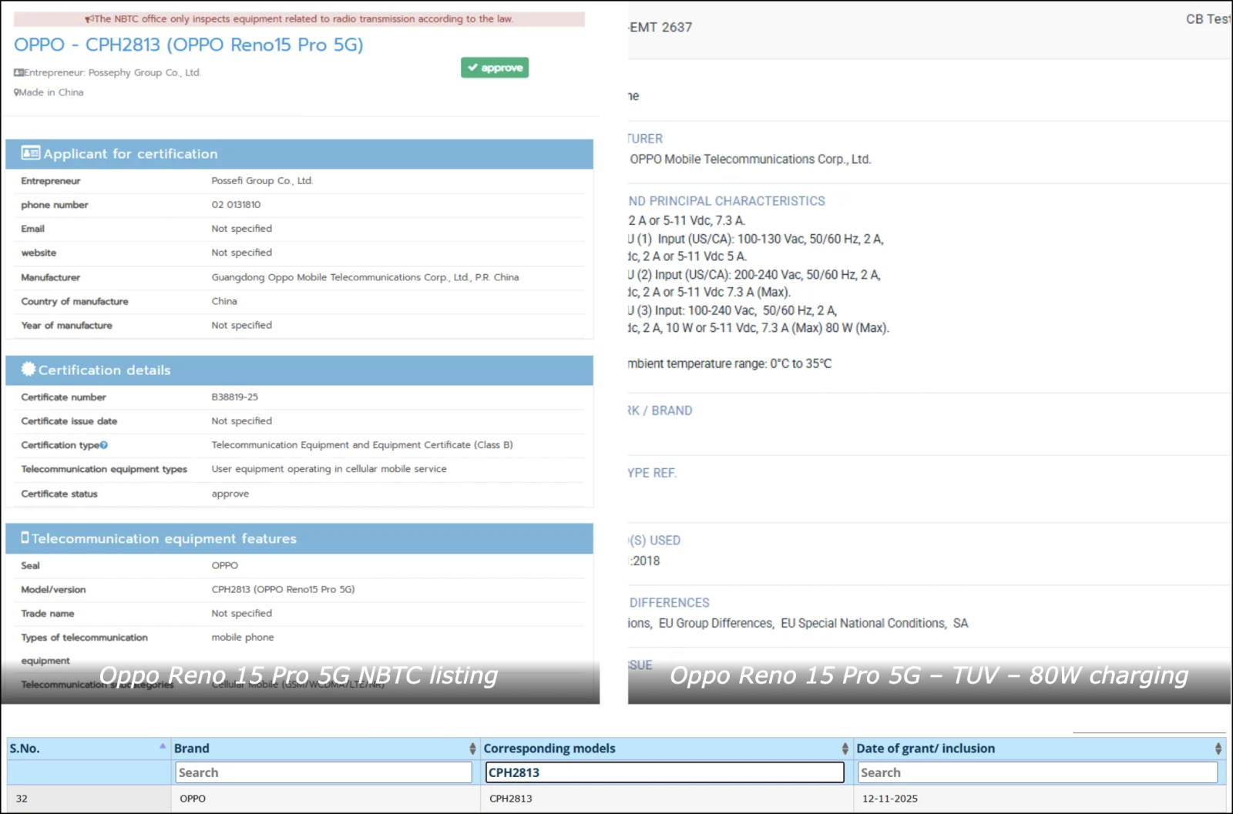The image size is (1233, 814).
Task: Click the phone icon in Telecommunication equipment features
Action: 25,538
